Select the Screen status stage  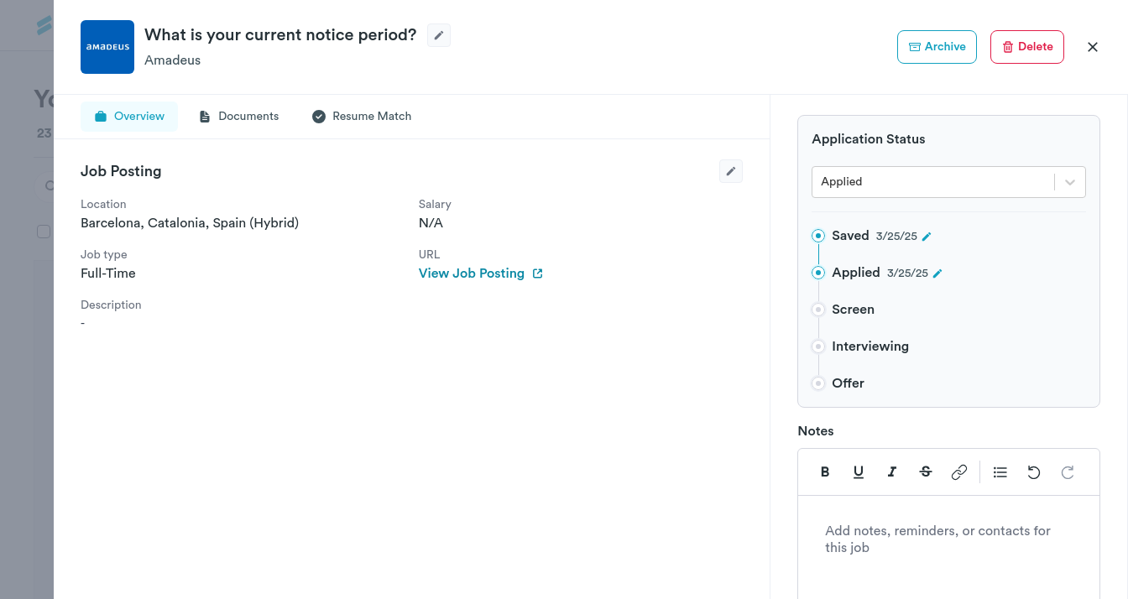click(x=818, y=310)
